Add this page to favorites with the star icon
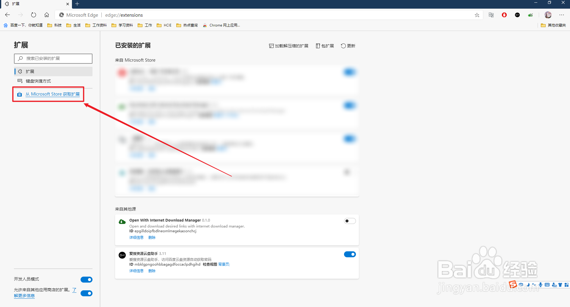 [477, 15]
